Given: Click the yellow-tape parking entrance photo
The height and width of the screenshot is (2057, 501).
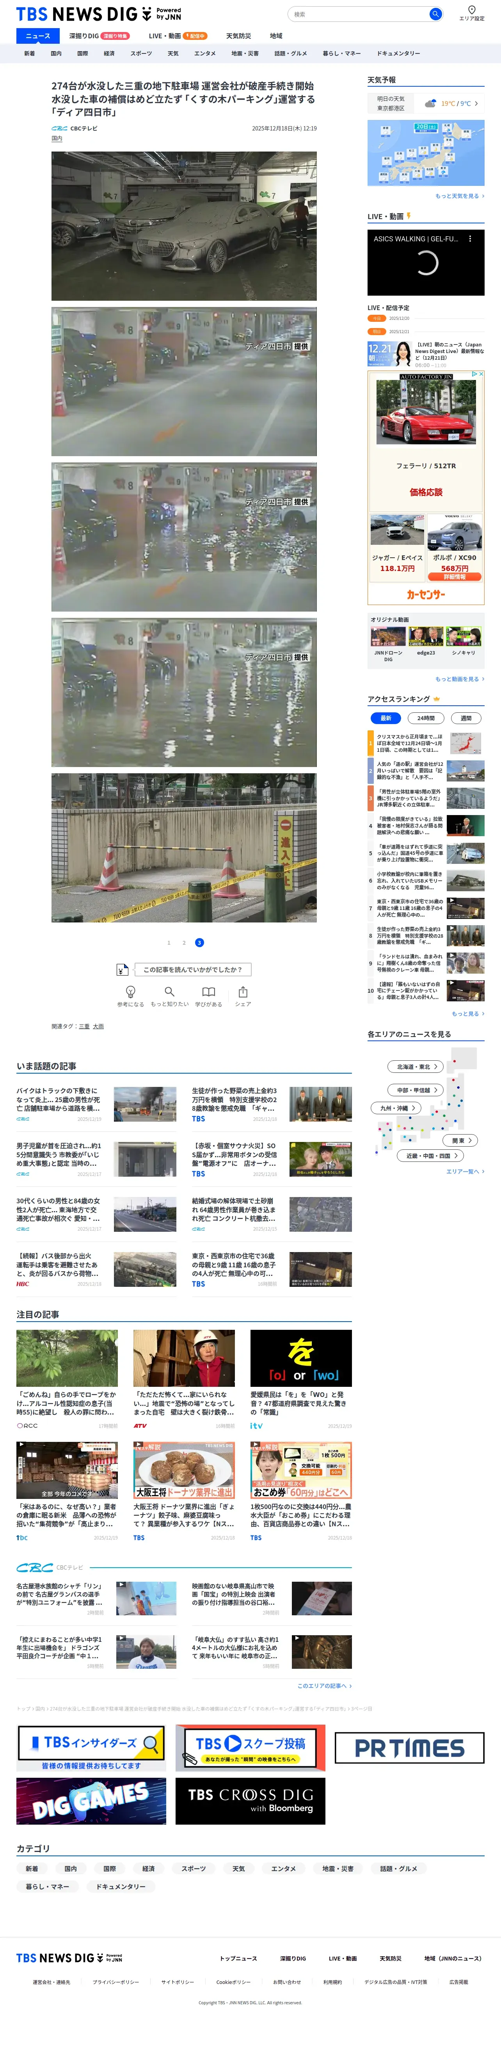Looking at the screenshot, I should [184, 847].
